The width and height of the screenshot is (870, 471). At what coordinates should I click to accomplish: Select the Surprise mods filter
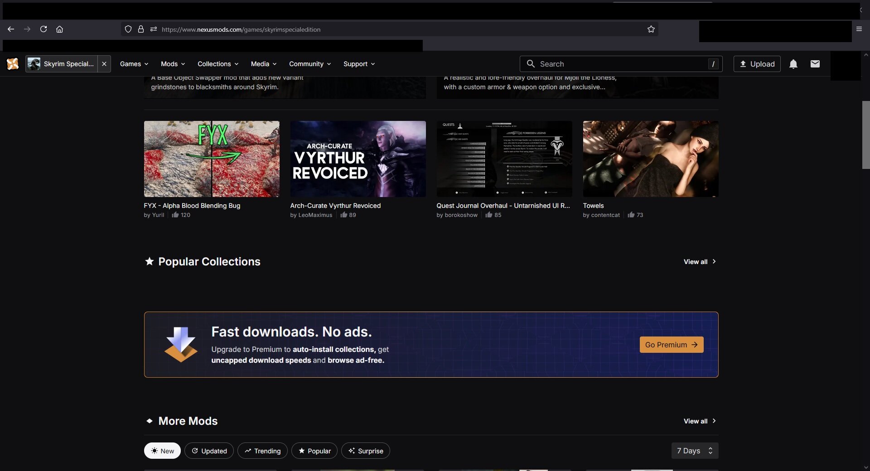coord(366,451)
